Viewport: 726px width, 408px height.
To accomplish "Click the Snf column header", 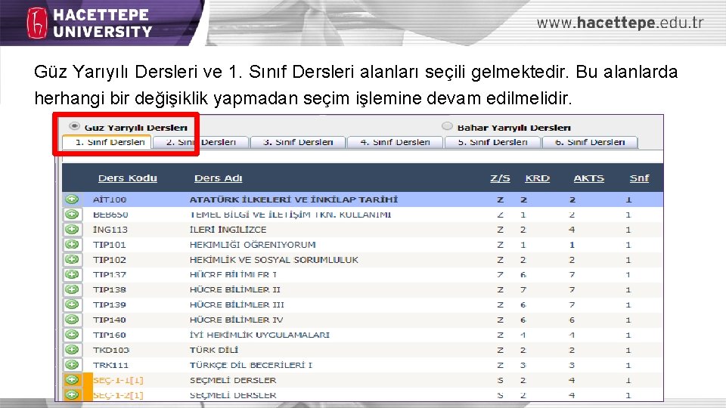I will pyautogui.click(x=639, y=178).
